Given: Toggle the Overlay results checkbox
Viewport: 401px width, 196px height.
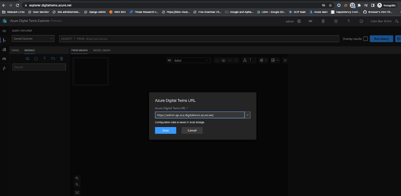Looking at the screenshot, I should pos(366,39).
